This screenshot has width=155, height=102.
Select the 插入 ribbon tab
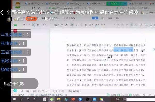point(103,18)
